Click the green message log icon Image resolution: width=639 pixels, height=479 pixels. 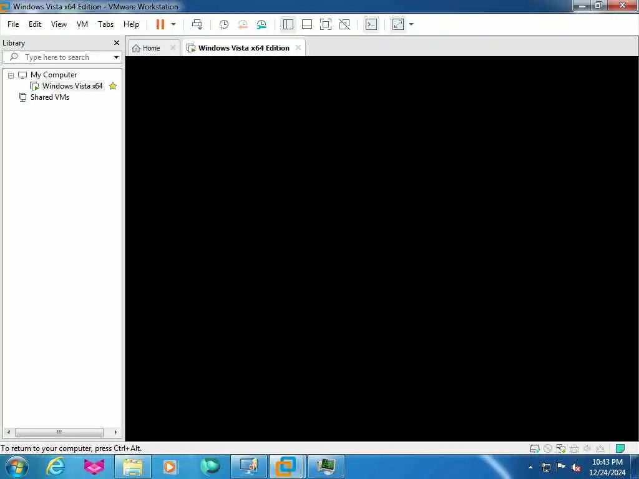click(620, 448)
